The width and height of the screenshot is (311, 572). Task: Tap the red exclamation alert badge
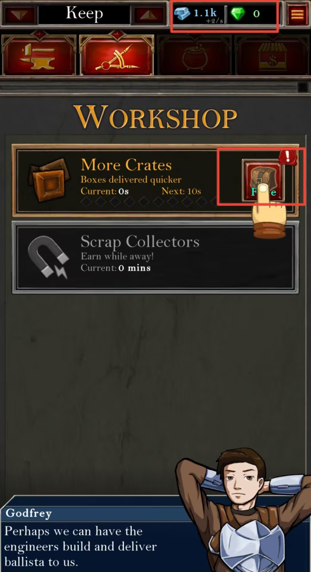tap(288, 157)
